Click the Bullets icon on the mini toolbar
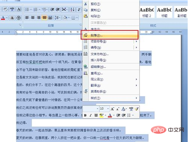 tap(129, 115)
